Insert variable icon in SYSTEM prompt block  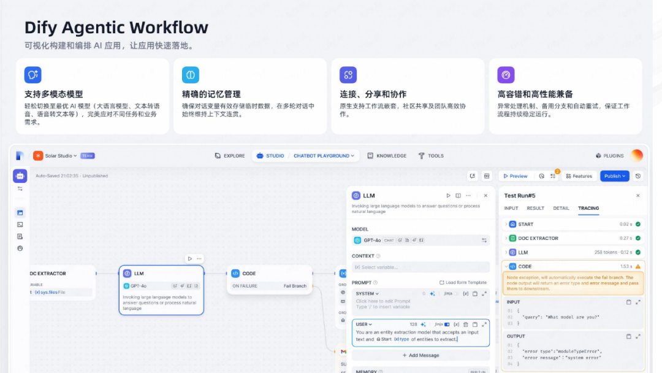click(x=466, y=294)
